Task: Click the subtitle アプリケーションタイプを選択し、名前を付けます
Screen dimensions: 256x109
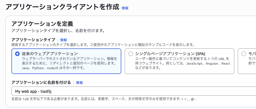Action: tap(58, 31)
